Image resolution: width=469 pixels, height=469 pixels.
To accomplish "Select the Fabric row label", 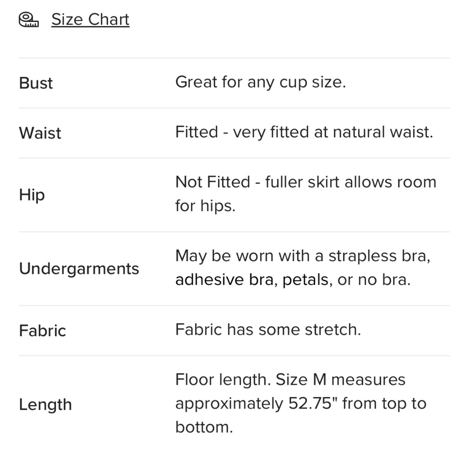I will 43,331.
